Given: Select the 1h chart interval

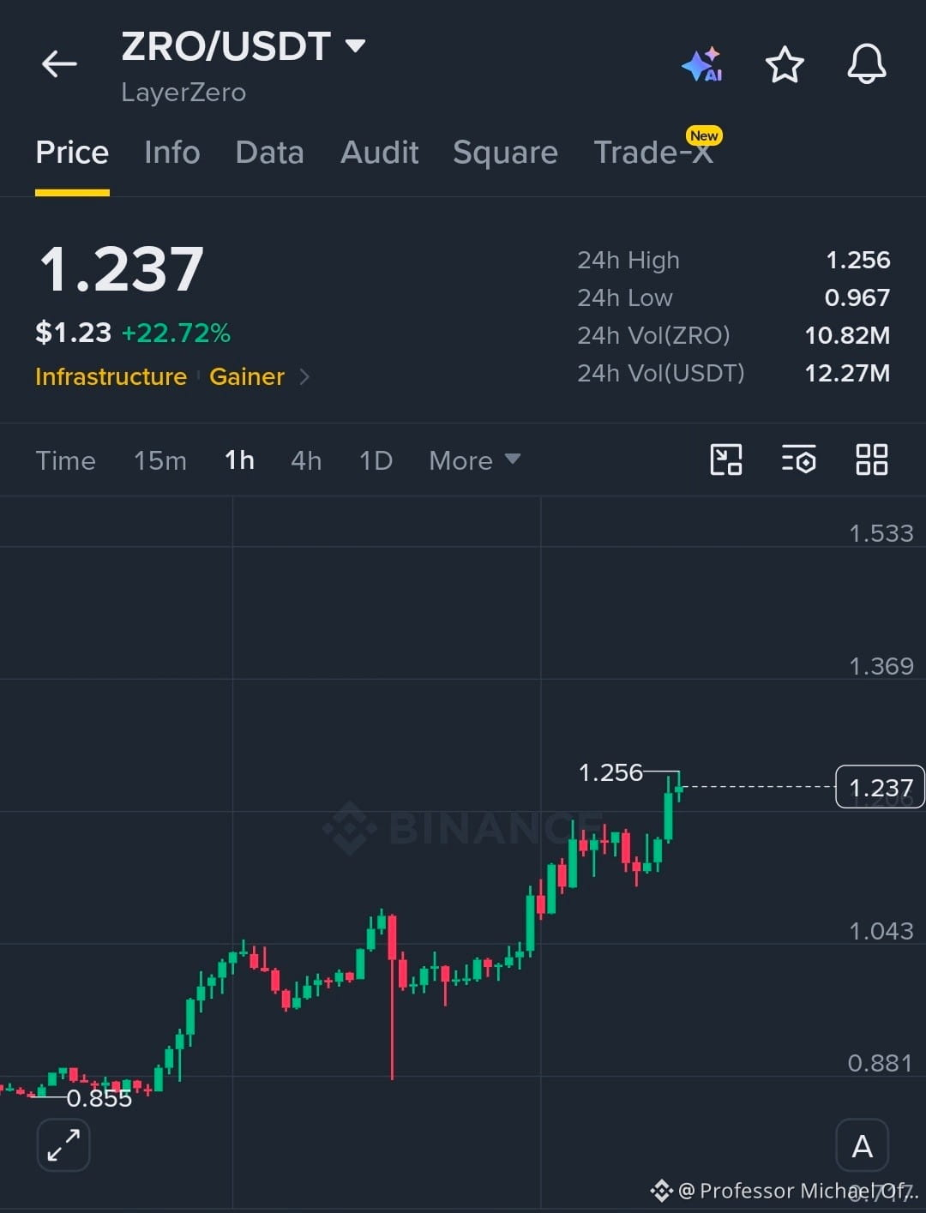Looking at the screenshot, I should [239, 460].
